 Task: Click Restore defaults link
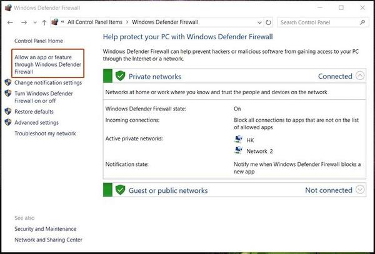click(x=34, y=112)
